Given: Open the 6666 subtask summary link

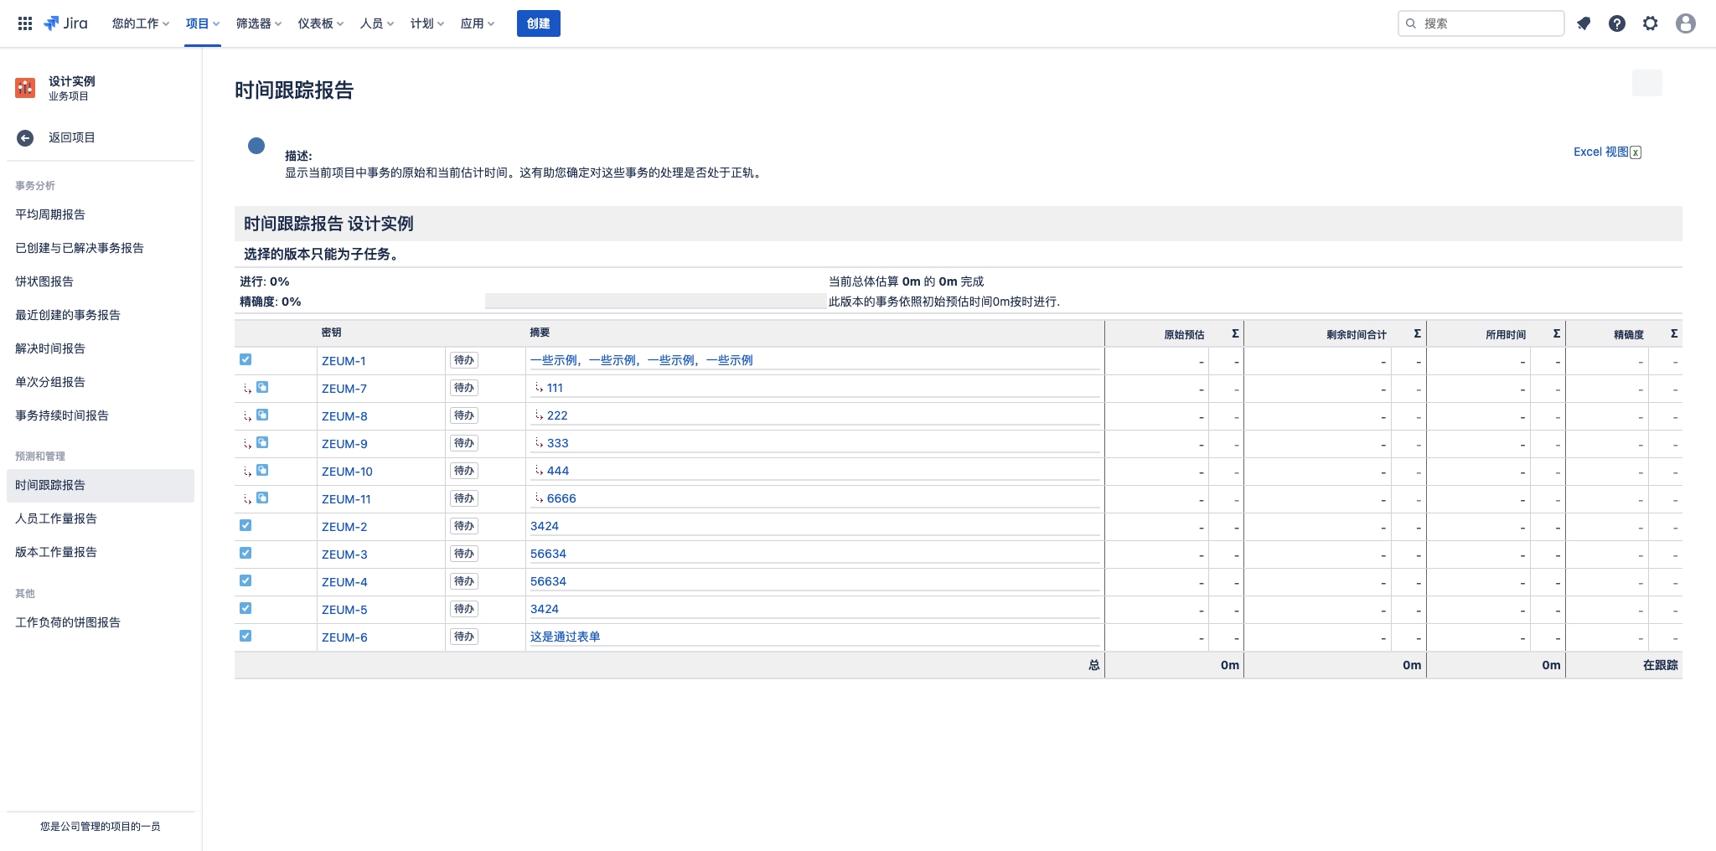Looking at the screenshot, I should (561, 498).
